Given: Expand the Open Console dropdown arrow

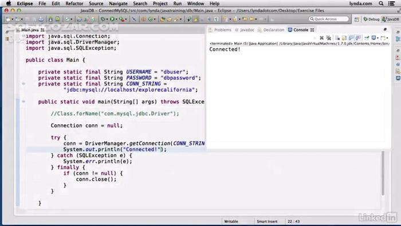Looking at the screenshot, I should (x=387, y=38).
